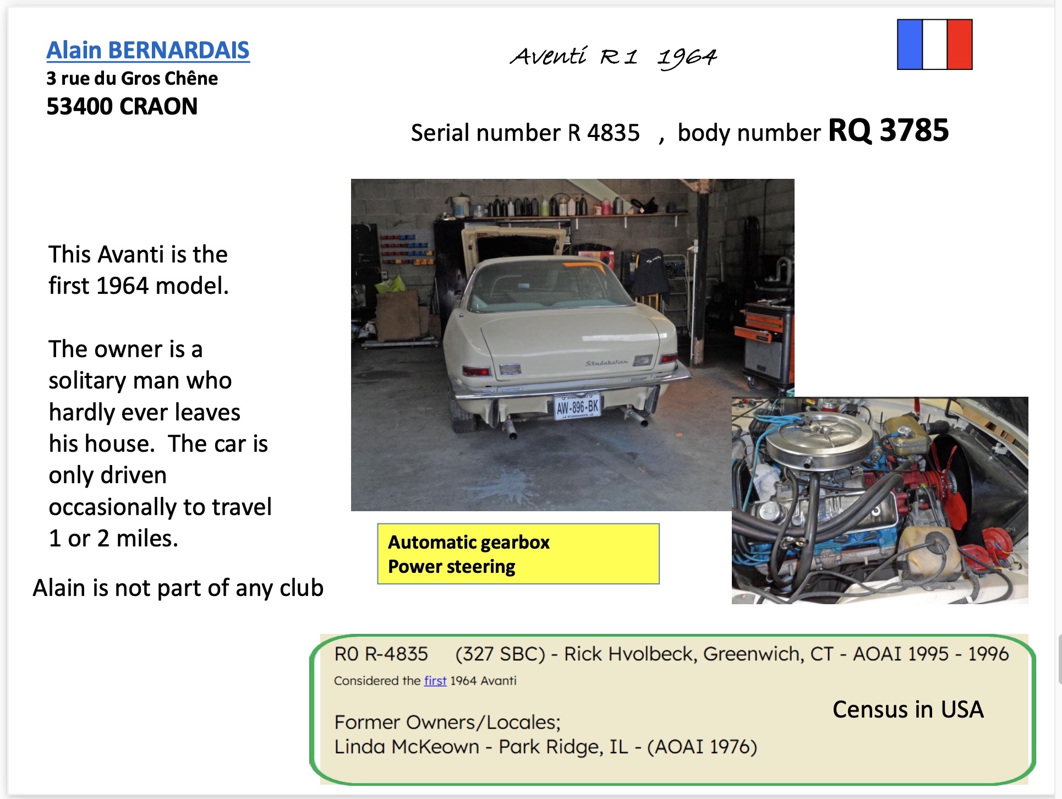This screenshot has height=799, width=1062.
Task: Click the yellow Automatic gearbox box
Action: tap(518, 554)
